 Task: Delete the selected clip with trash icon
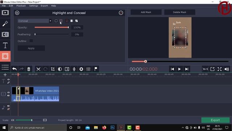[x=29, y=69]
